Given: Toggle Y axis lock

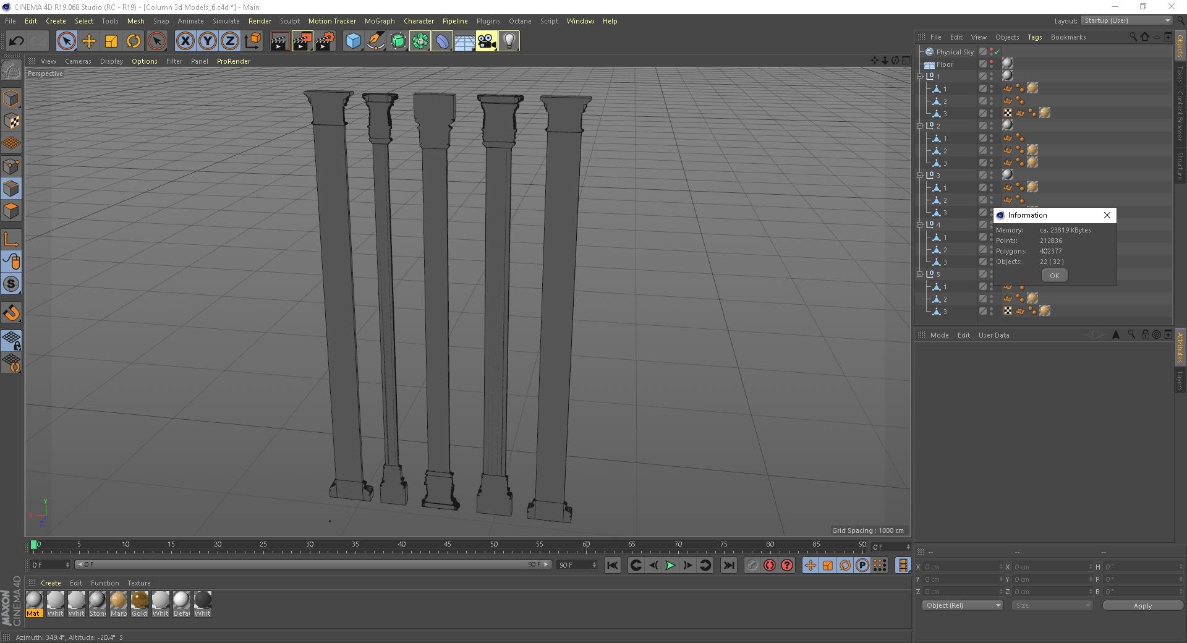Looking at the screenshot, I should (208, 41).
